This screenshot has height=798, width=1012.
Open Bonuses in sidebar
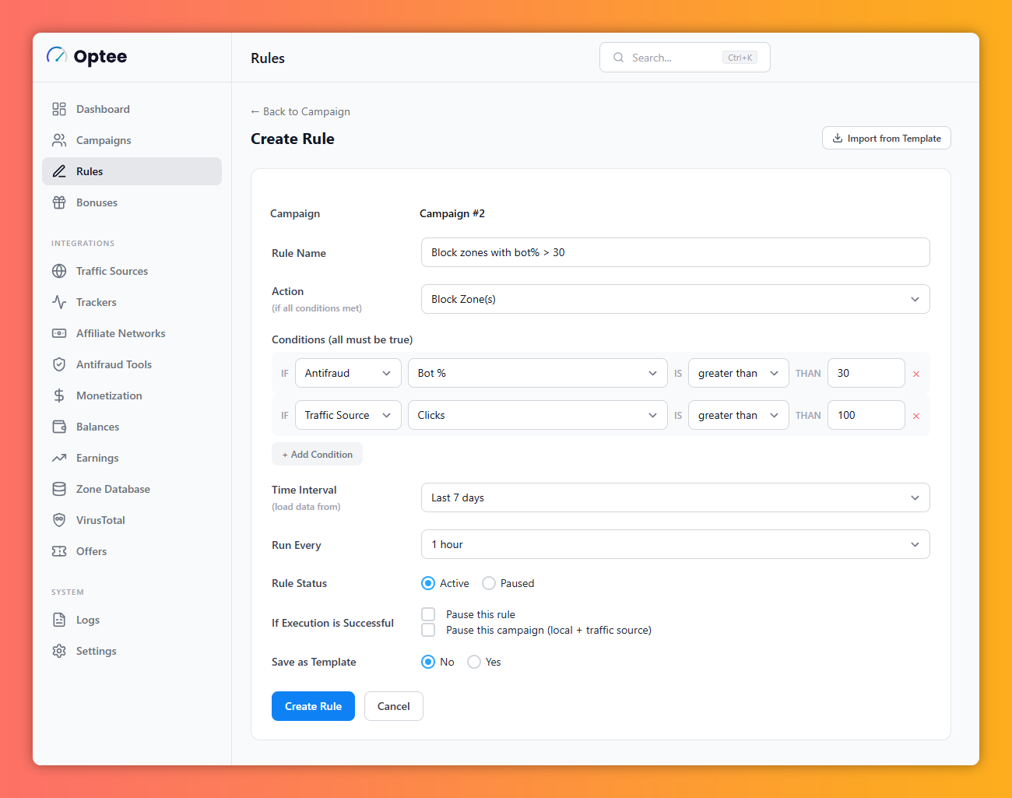132,202
